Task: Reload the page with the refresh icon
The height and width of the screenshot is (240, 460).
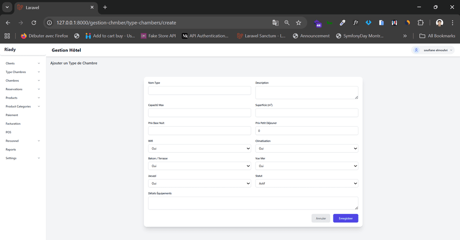Action: tap(34, 22)
